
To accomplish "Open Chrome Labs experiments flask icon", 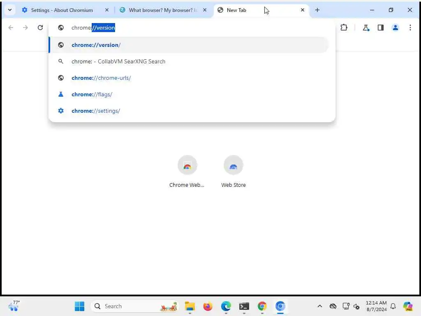I will coord(366,28).
